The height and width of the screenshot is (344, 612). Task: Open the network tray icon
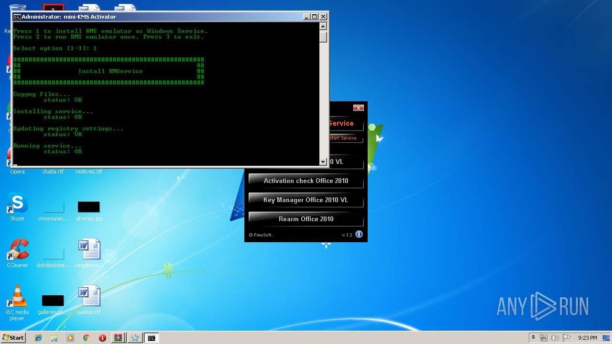point(544,338)
